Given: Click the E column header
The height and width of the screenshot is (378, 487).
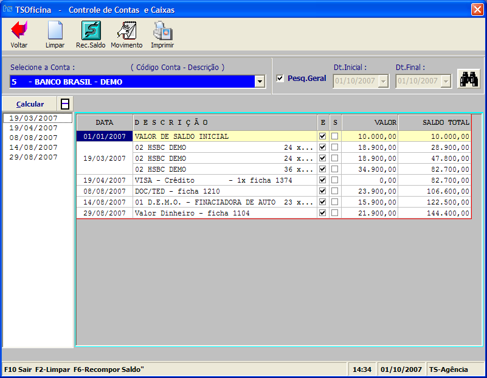Looking at the screenshot, I should 323,122.
